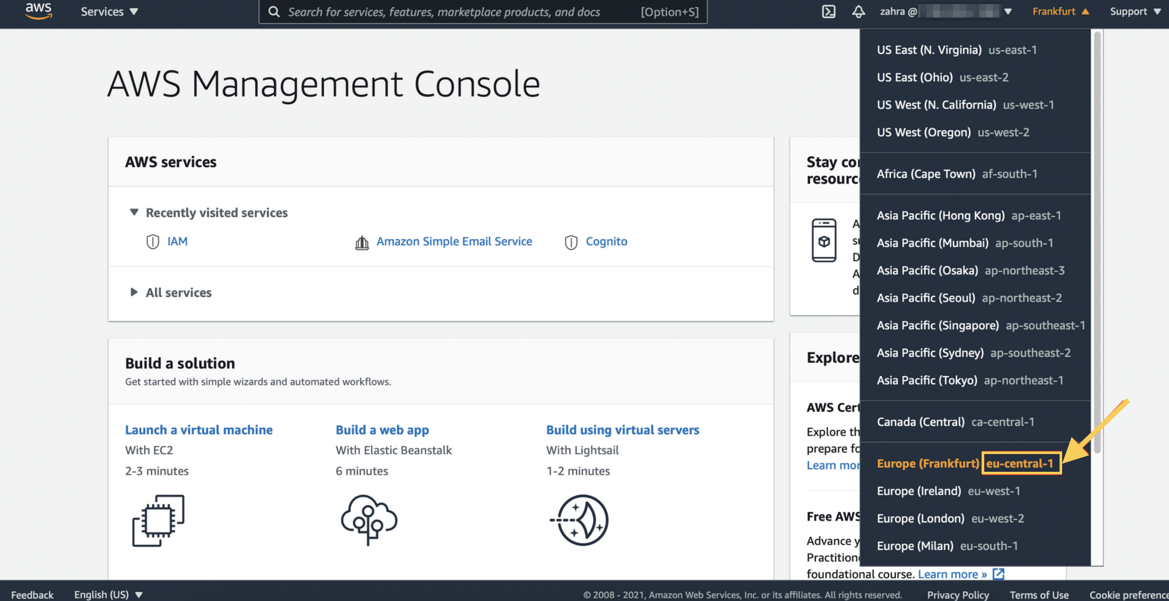This screenshot has height=601, width=1169.
Task: Select Asia Pacific (Seoul) region
Action: (x=975, y=297)
